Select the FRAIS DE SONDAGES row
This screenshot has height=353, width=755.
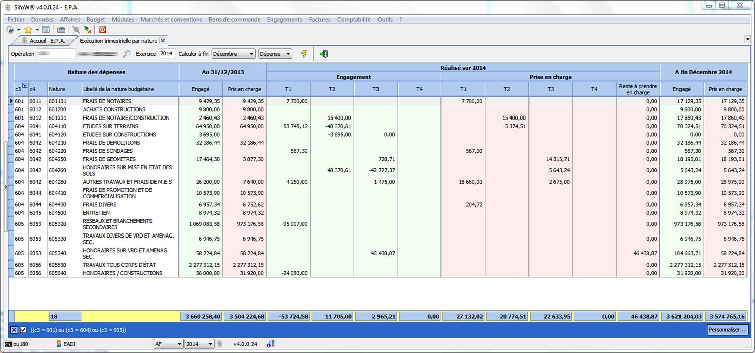click(377, 151)
